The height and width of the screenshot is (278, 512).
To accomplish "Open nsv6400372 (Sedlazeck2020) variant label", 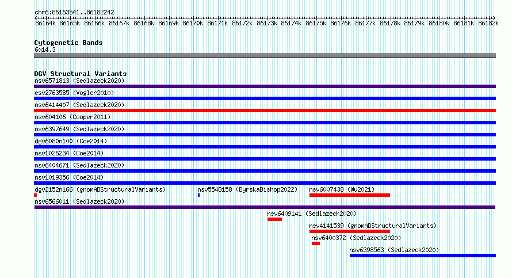I will [356, 238].
